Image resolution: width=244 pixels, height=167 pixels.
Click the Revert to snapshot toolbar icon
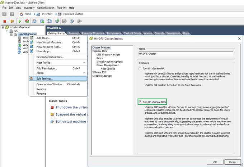pyautogui.click(x=42, y=21)
